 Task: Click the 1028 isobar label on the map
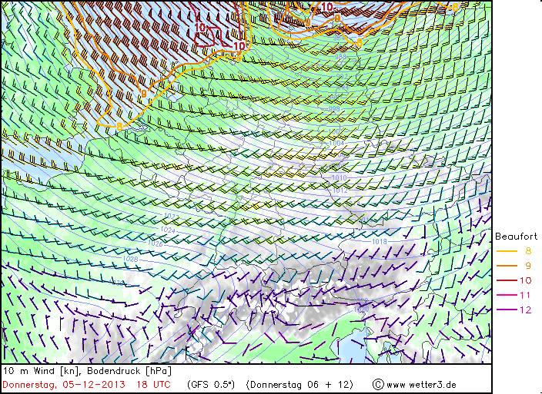tap(131, 260)
